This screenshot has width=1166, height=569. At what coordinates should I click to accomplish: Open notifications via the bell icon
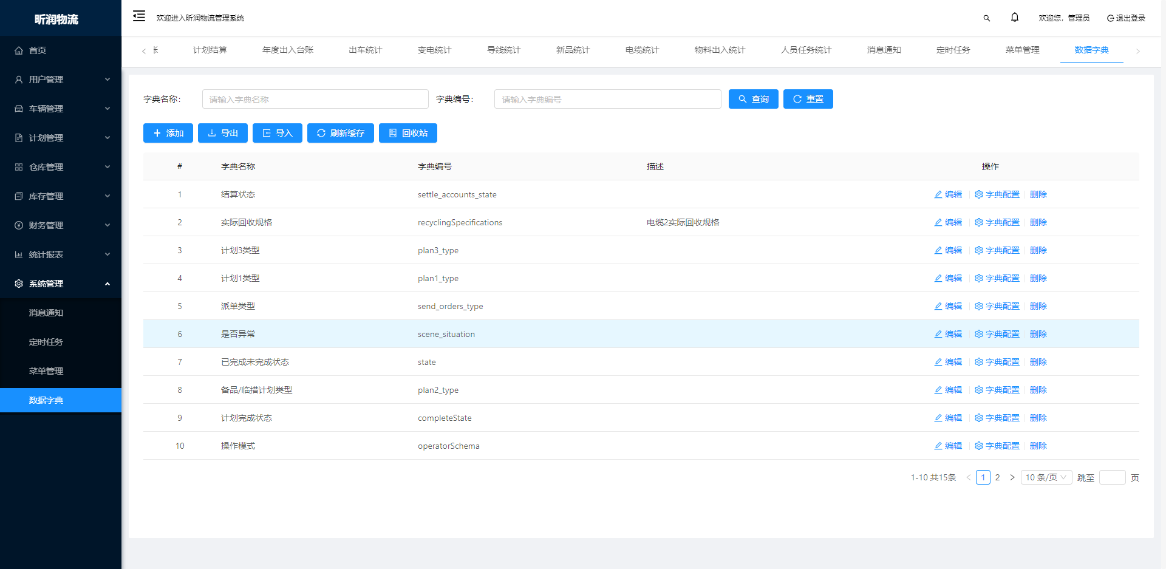[x=1014, y=18]
